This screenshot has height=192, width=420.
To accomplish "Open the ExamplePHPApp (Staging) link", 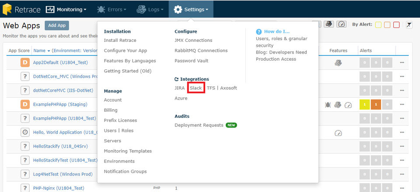I will coord(60,104).
